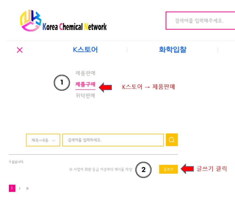The height and width of the screenshot is (200, 235).
Task: Click the Korea Chemical Network logo
Action: [63, 21]
